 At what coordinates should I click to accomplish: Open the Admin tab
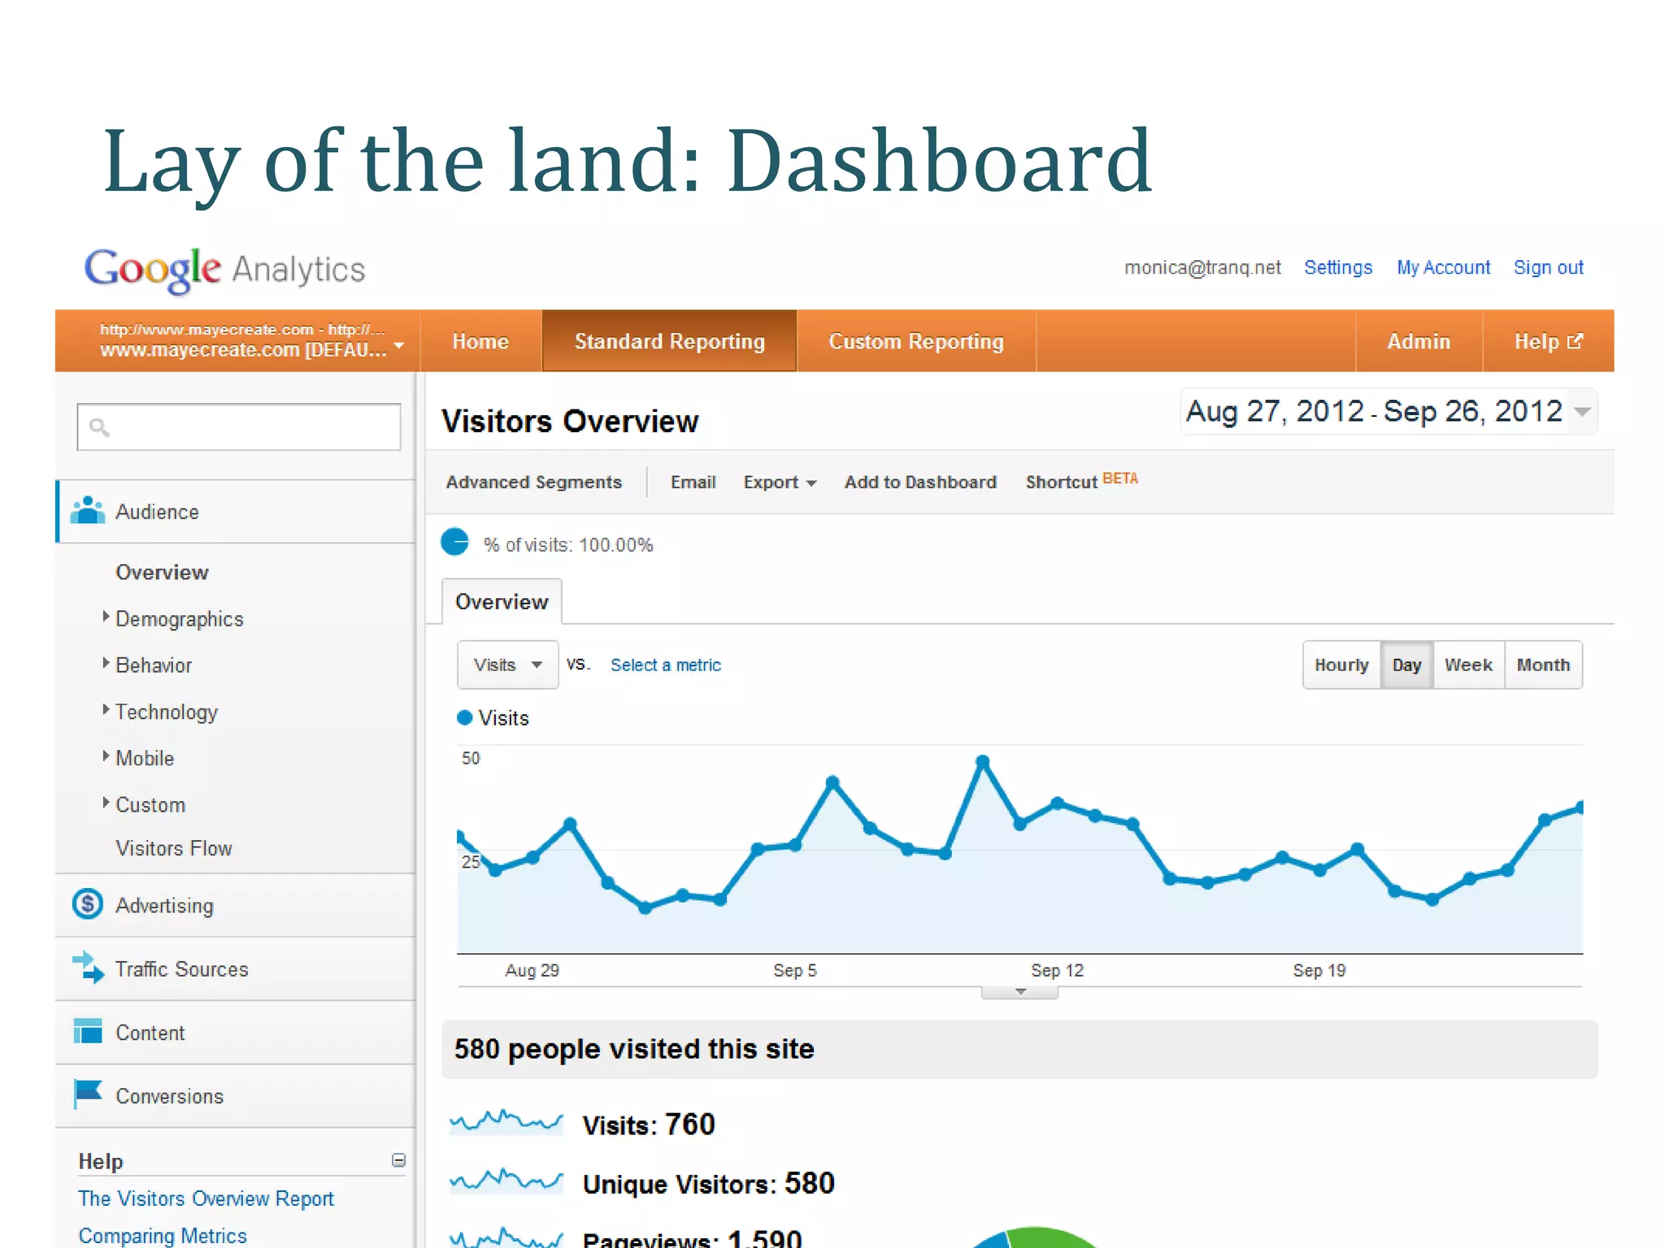click(x=1419, y=341)
